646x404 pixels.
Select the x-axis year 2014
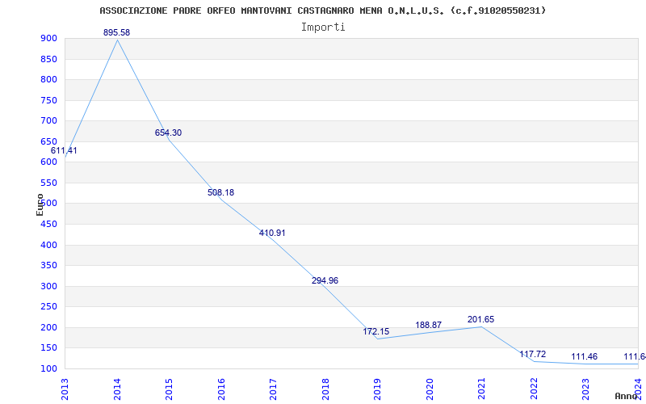coord(117,389)
